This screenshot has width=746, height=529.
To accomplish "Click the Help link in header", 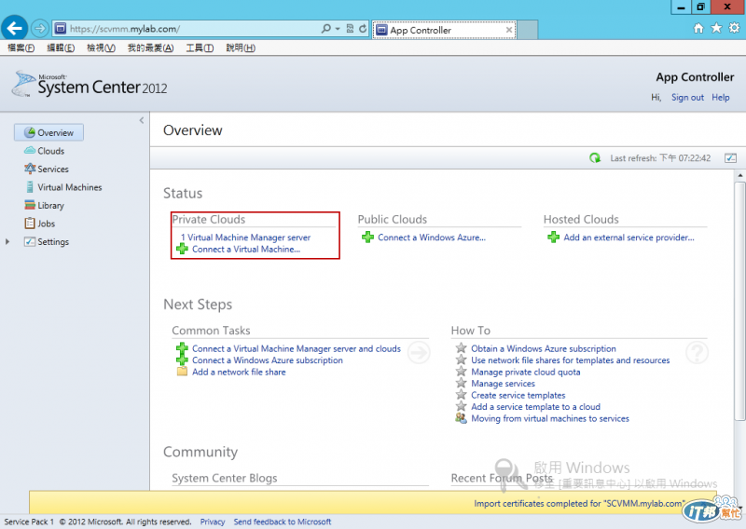I will coord(720,97).
